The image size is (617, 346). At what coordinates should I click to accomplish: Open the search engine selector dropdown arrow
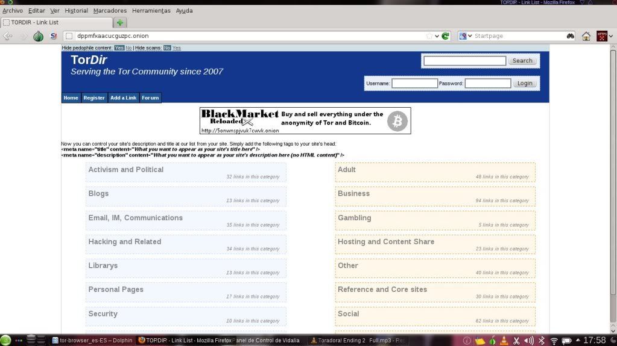pyautogui.click(x=470, y=36)
